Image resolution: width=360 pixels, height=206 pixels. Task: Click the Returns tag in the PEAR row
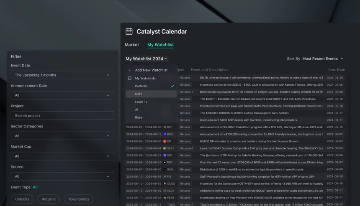point(185,198)
